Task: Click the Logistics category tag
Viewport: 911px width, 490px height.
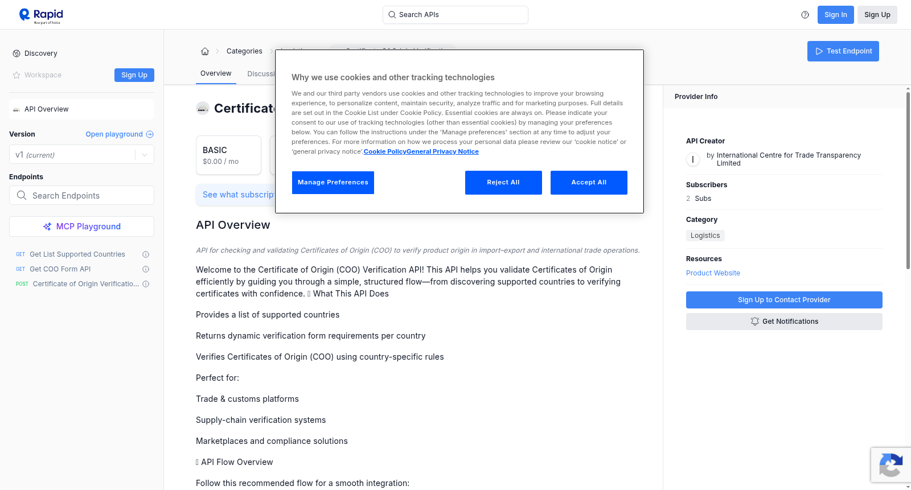Action: pyautogui.click(x=705, y=236)
